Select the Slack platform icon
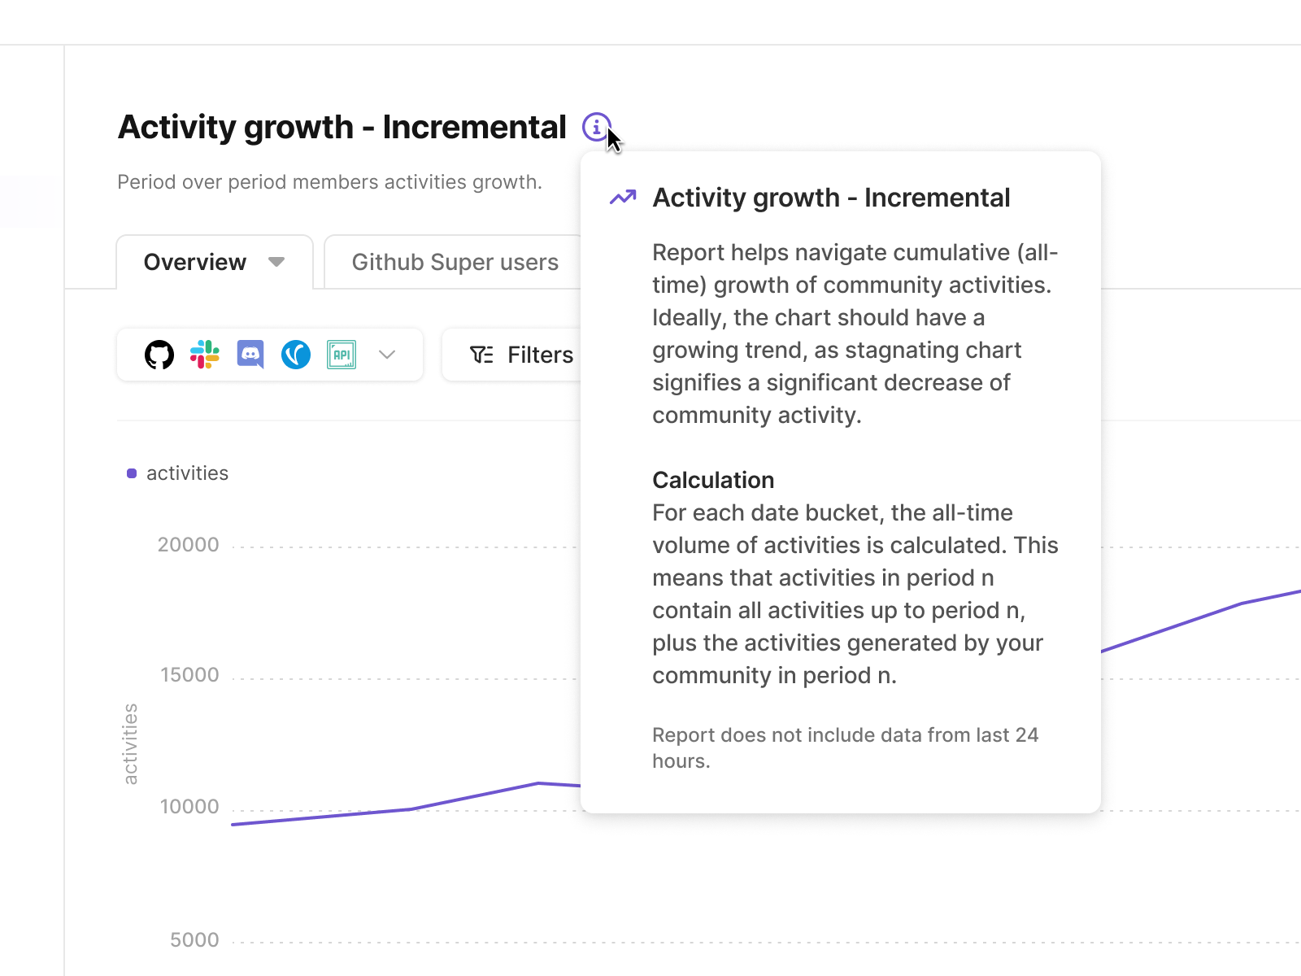Screen dimensions: 1301x976 pyautogui.click(x=205, y=355)
